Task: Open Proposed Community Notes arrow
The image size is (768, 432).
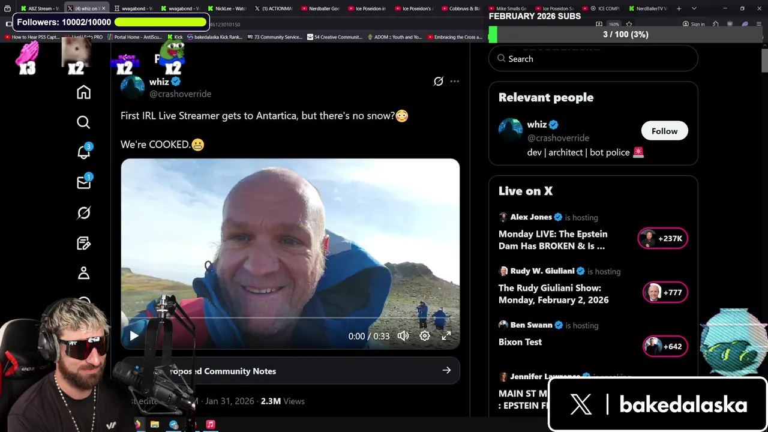Action: (x=446, y=371)
